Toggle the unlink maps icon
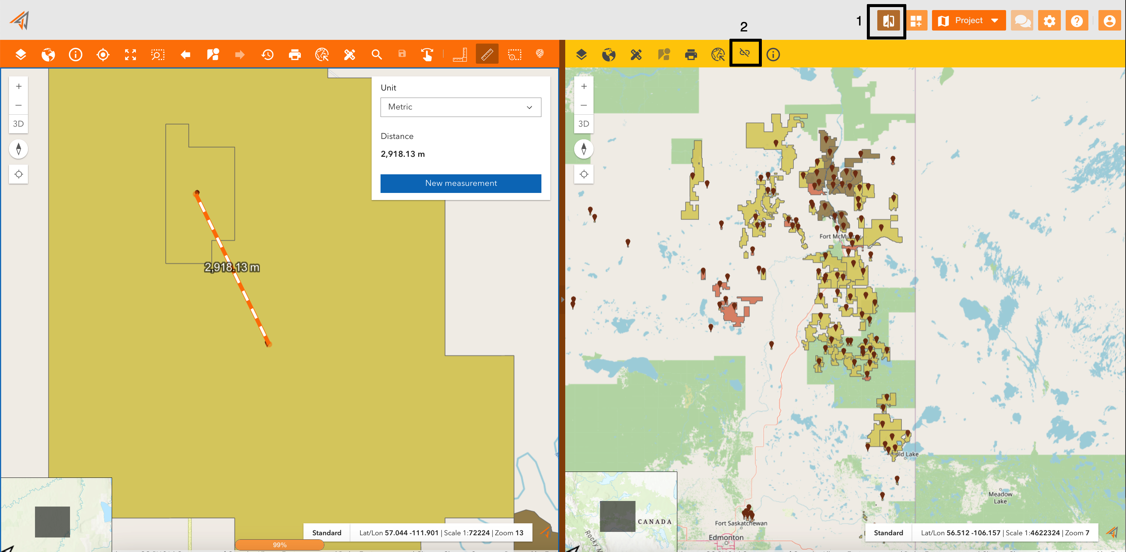Screen dimensions: 1126x552 click(x=745, y=53)
